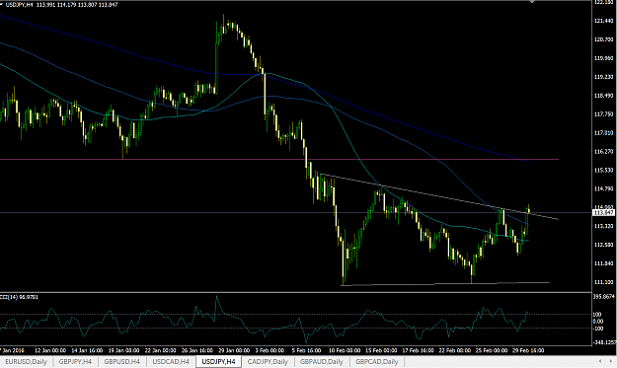Click the 17 Feb 16:00 time label
Image resolution: width=617 pixels, height=368 pixels.
pyautogui.click(x=418, y=350)
